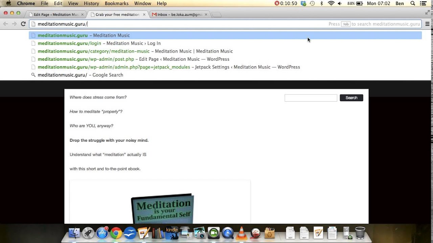
Task: Go forward with Chrome's forward arrow
Action: (14, 24)
